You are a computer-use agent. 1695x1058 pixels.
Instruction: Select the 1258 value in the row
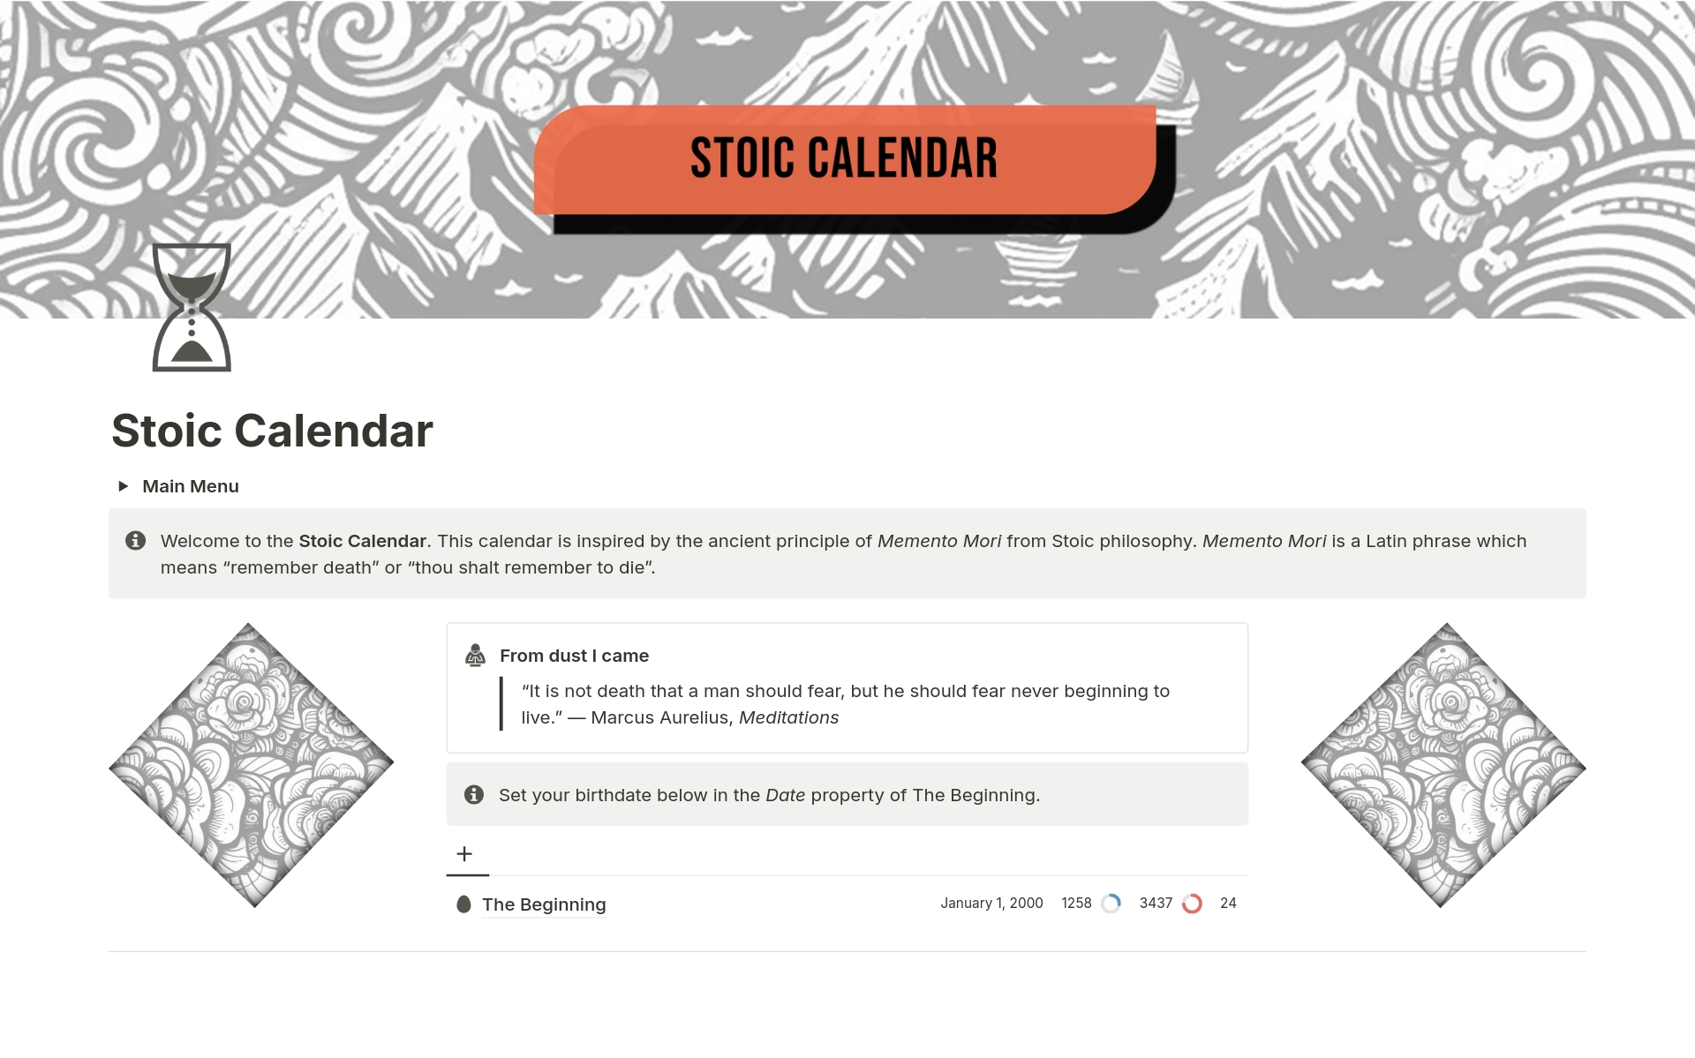(1076, 903)
